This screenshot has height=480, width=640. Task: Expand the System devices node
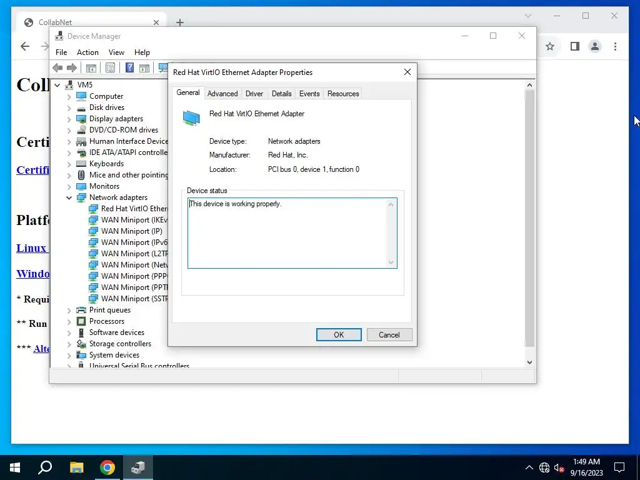(x=69, y=355)
